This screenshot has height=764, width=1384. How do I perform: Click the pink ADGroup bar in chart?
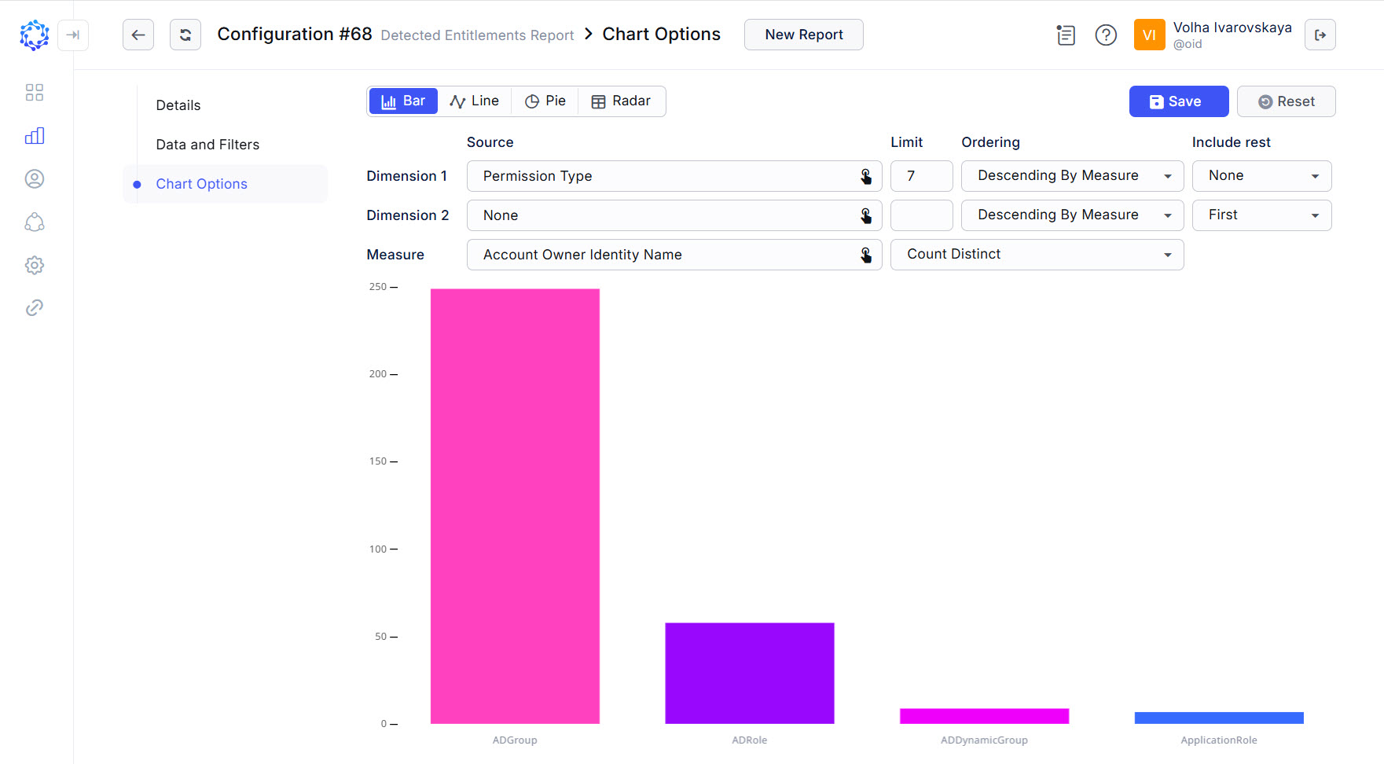click(515, 503)
